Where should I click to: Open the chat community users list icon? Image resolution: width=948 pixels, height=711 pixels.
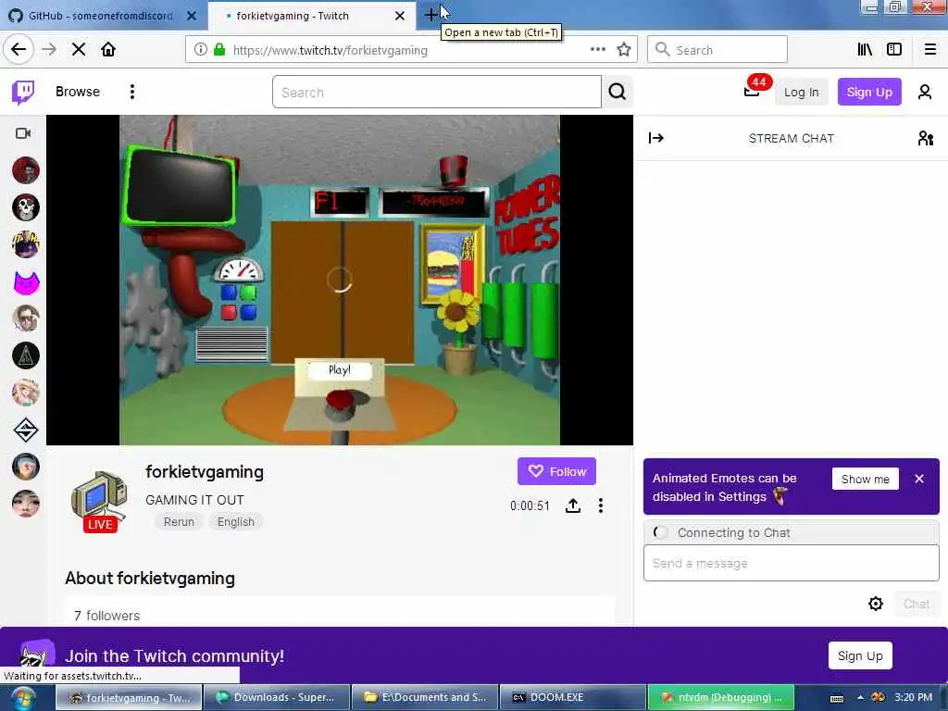925,139
